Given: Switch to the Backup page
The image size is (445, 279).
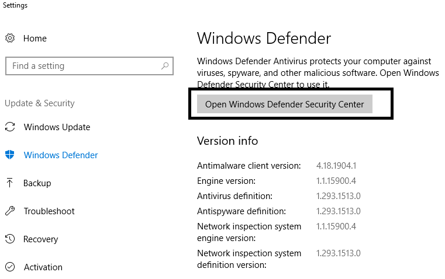Looking at the screenshot, I should coord(37,183).
